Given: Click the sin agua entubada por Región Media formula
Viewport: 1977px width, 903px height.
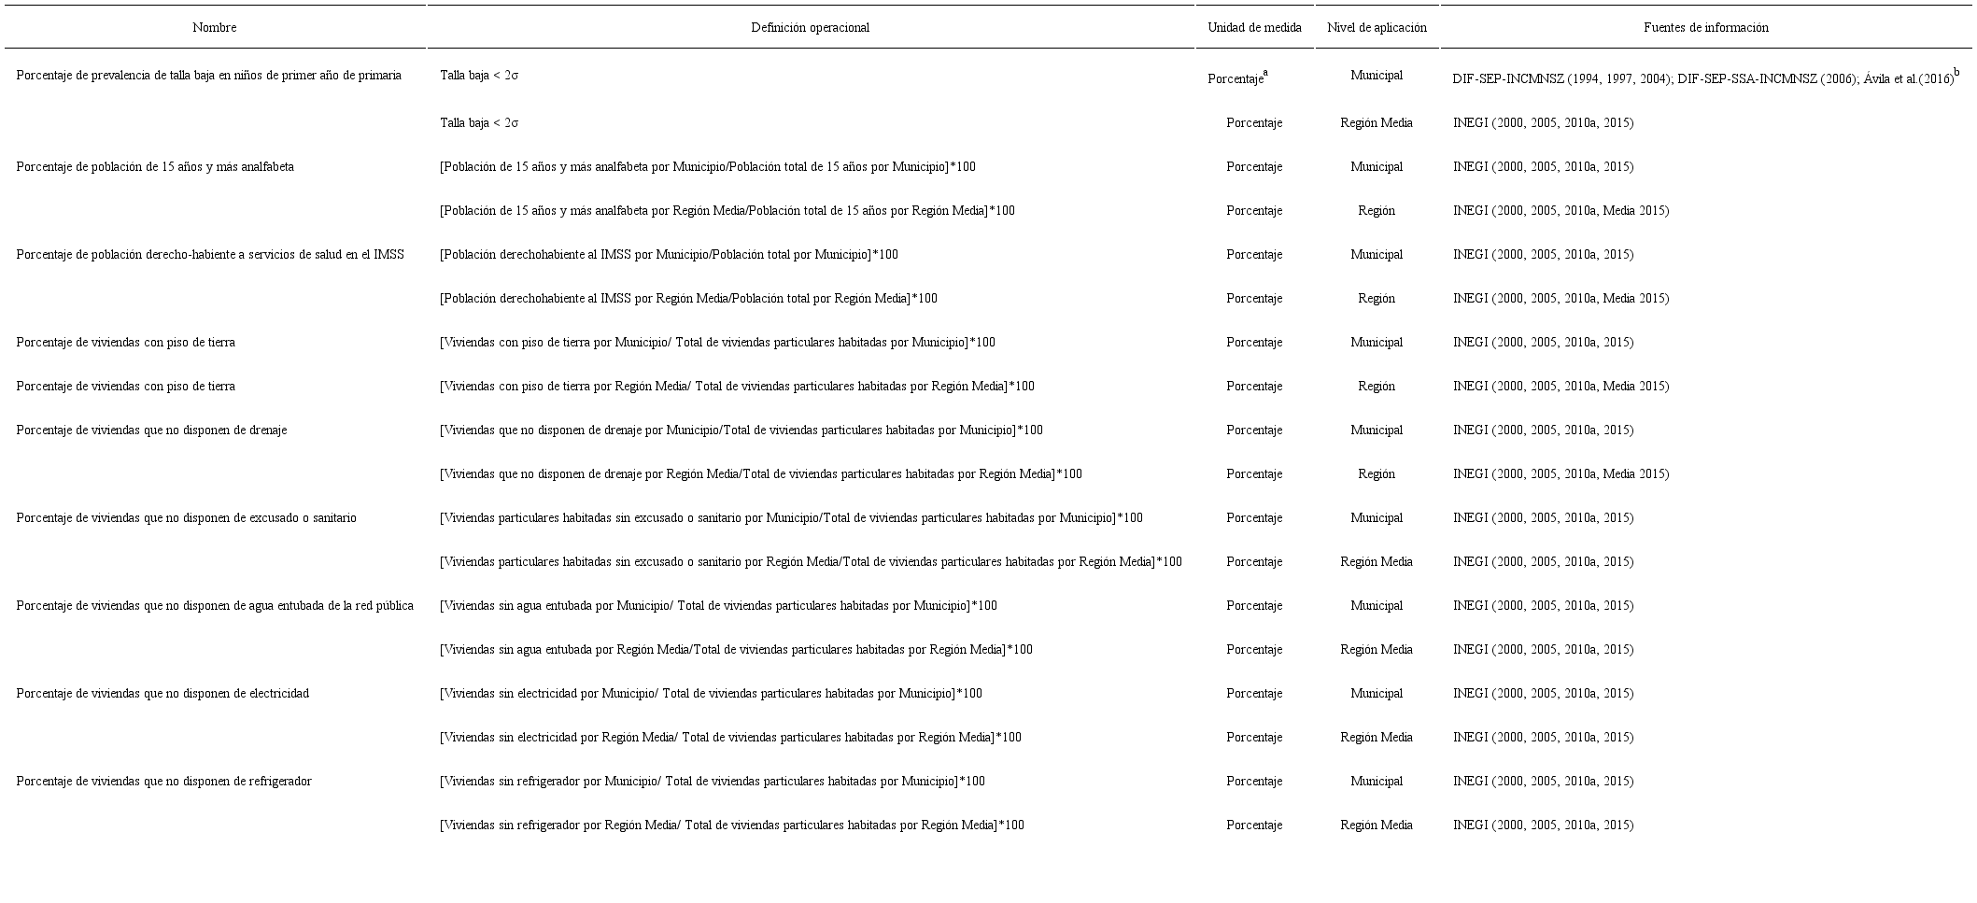Looking at the screenshot, I should [x=736, y=650].
